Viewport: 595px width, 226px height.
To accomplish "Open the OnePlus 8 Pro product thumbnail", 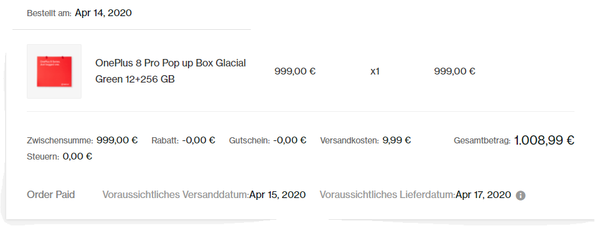I will tap(54, 71).
